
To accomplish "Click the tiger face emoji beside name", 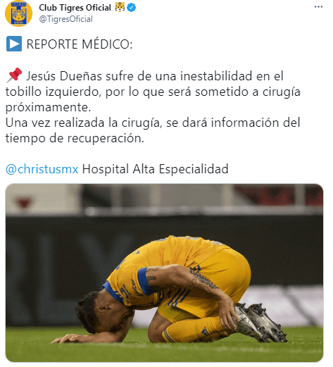I will tap(120, 8).
